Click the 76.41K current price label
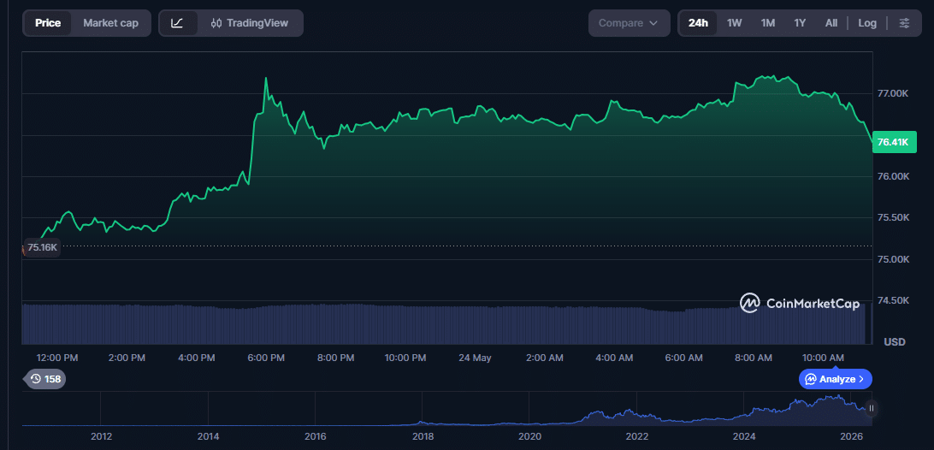Image resolution: width=934 pixels, height=450 pixels. (x=894, y=142)
